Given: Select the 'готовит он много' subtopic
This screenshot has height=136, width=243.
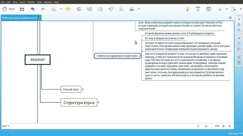Looking at the screenshot, I should (x=187, y=46).
